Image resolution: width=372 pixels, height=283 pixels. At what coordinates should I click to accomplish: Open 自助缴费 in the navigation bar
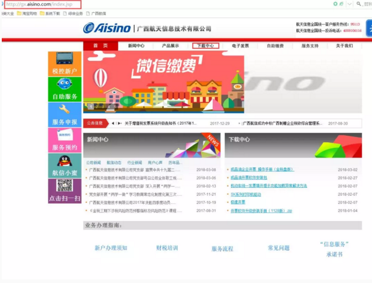275,45
